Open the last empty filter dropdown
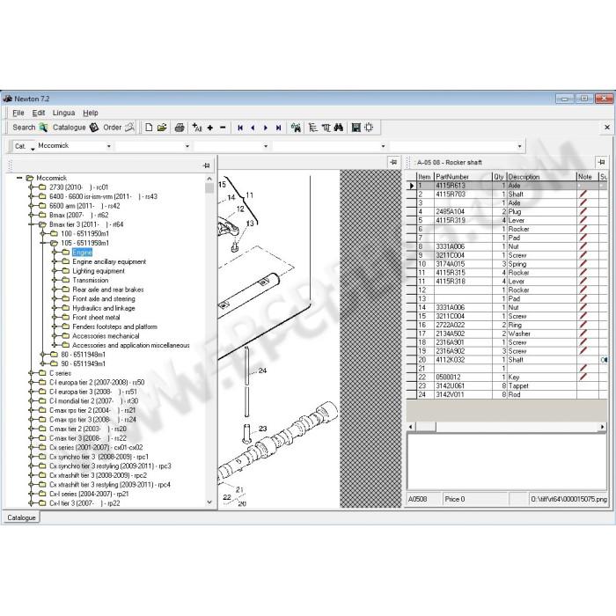Image resolution: width=616 pixels, height=616 pixels. [520, 146]
